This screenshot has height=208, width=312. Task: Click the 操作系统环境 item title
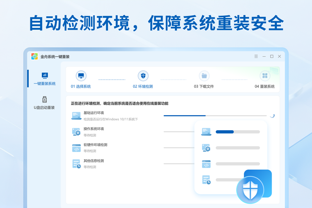(94, 129)
